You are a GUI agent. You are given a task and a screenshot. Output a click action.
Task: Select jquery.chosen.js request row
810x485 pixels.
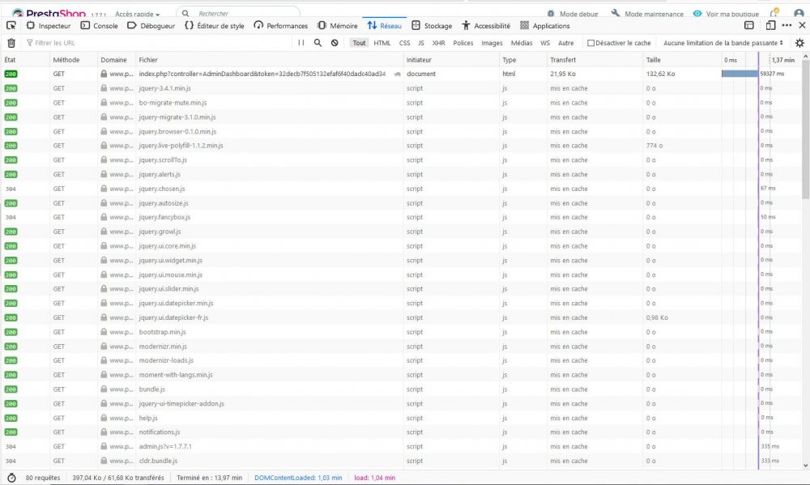click(x=401, y=189)
